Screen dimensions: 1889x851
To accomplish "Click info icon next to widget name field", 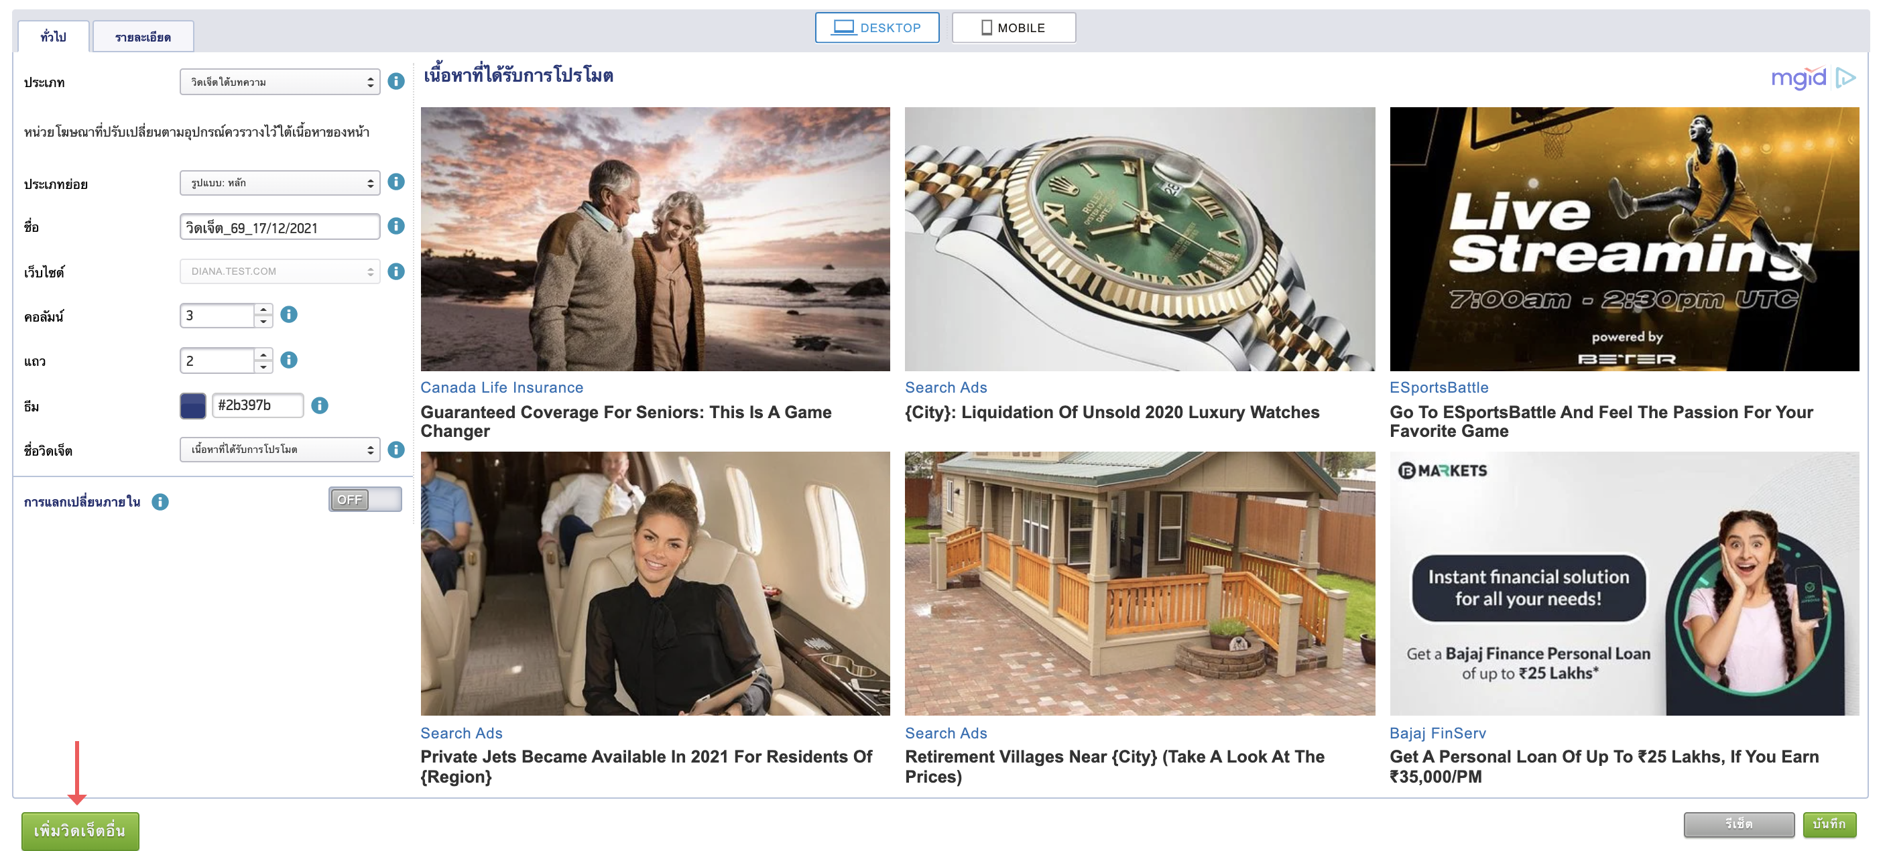I will click(396, 226).
